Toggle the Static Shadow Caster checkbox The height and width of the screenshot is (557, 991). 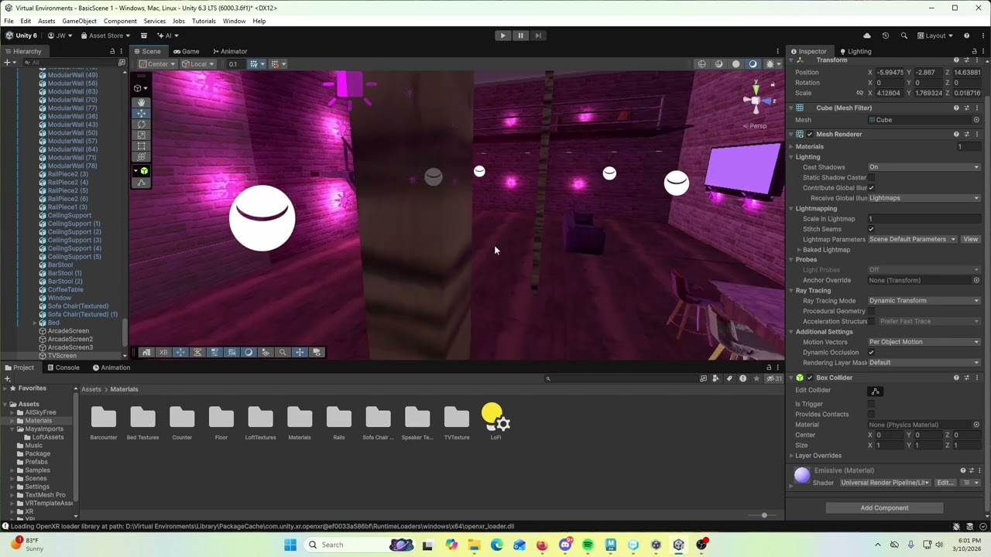(871, 177)
